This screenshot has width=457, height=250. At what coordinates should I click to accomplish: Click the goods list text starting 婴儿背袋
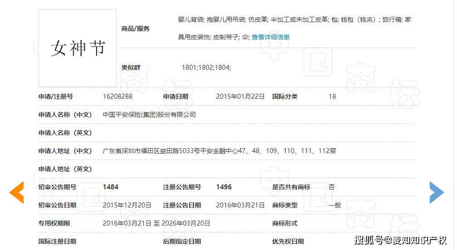pos(294,28)
